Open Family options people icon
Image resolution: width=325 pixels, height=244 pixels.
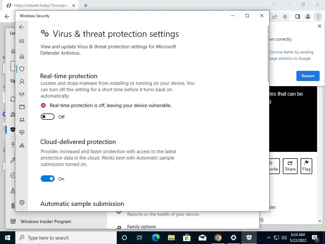22,146
